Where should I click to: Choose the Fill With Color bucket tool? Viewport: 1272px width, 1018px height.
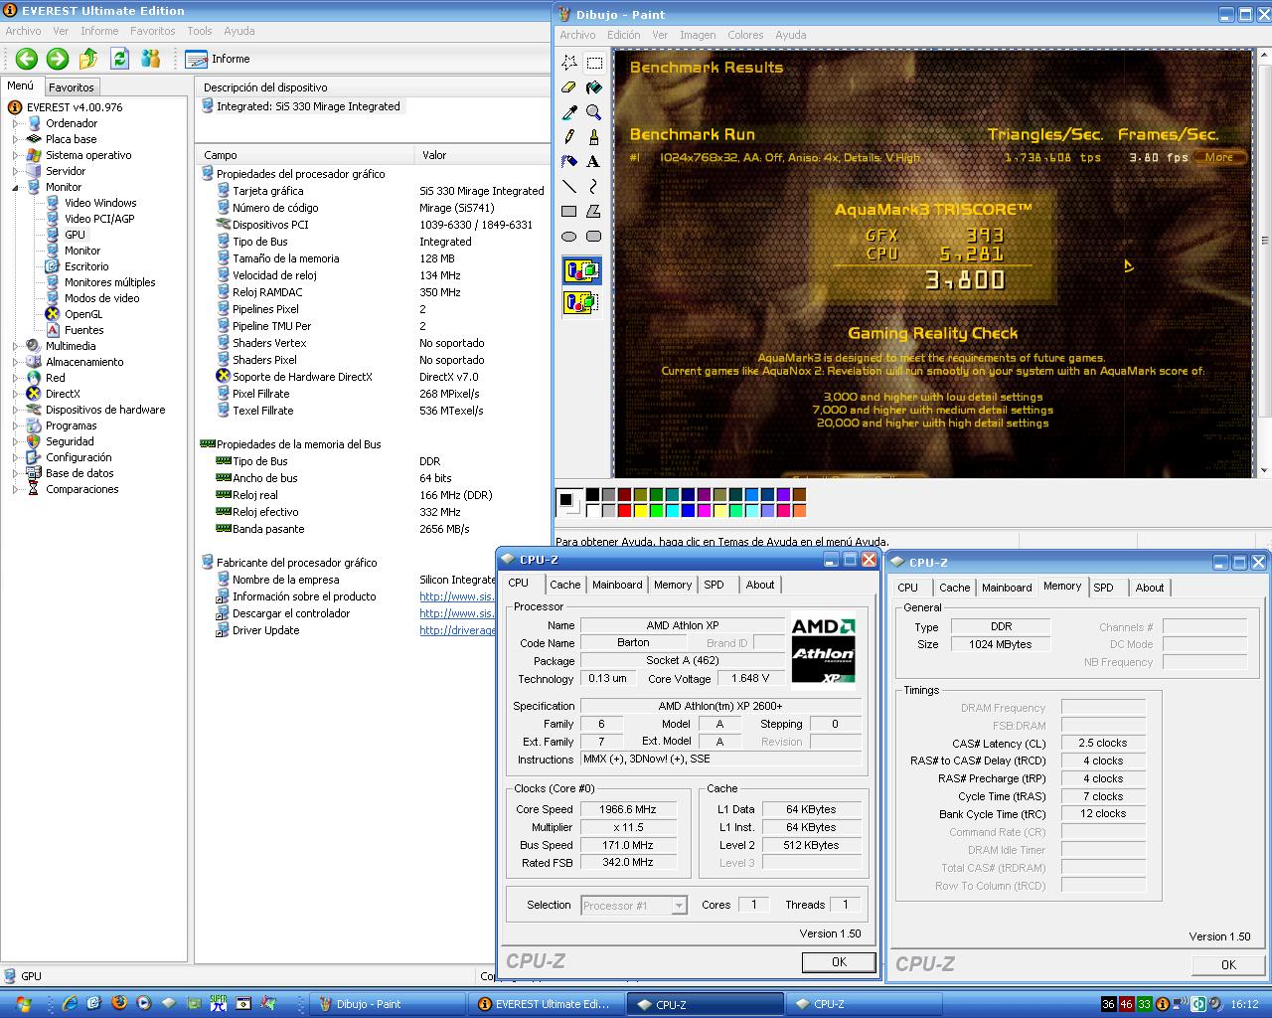point(594,87)
